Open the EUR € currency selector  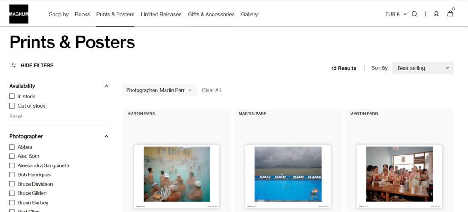point(396,14)
